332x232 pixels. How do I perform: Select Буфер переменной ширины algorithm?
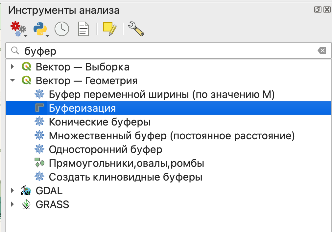(x=161, y=94)
